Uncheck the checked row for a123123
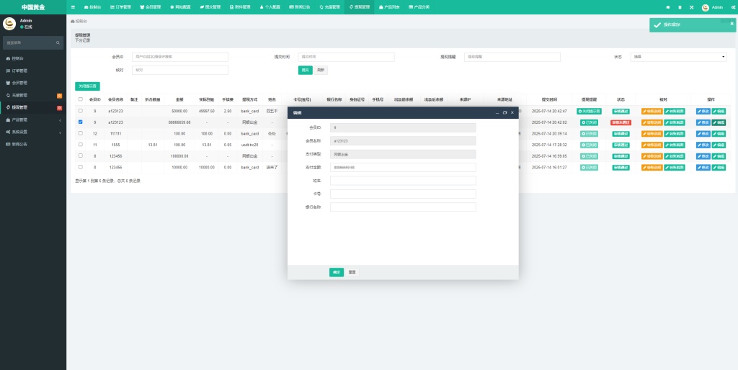Image resolution: width=738 pixels, height=370 pixels. click(80, 122)
